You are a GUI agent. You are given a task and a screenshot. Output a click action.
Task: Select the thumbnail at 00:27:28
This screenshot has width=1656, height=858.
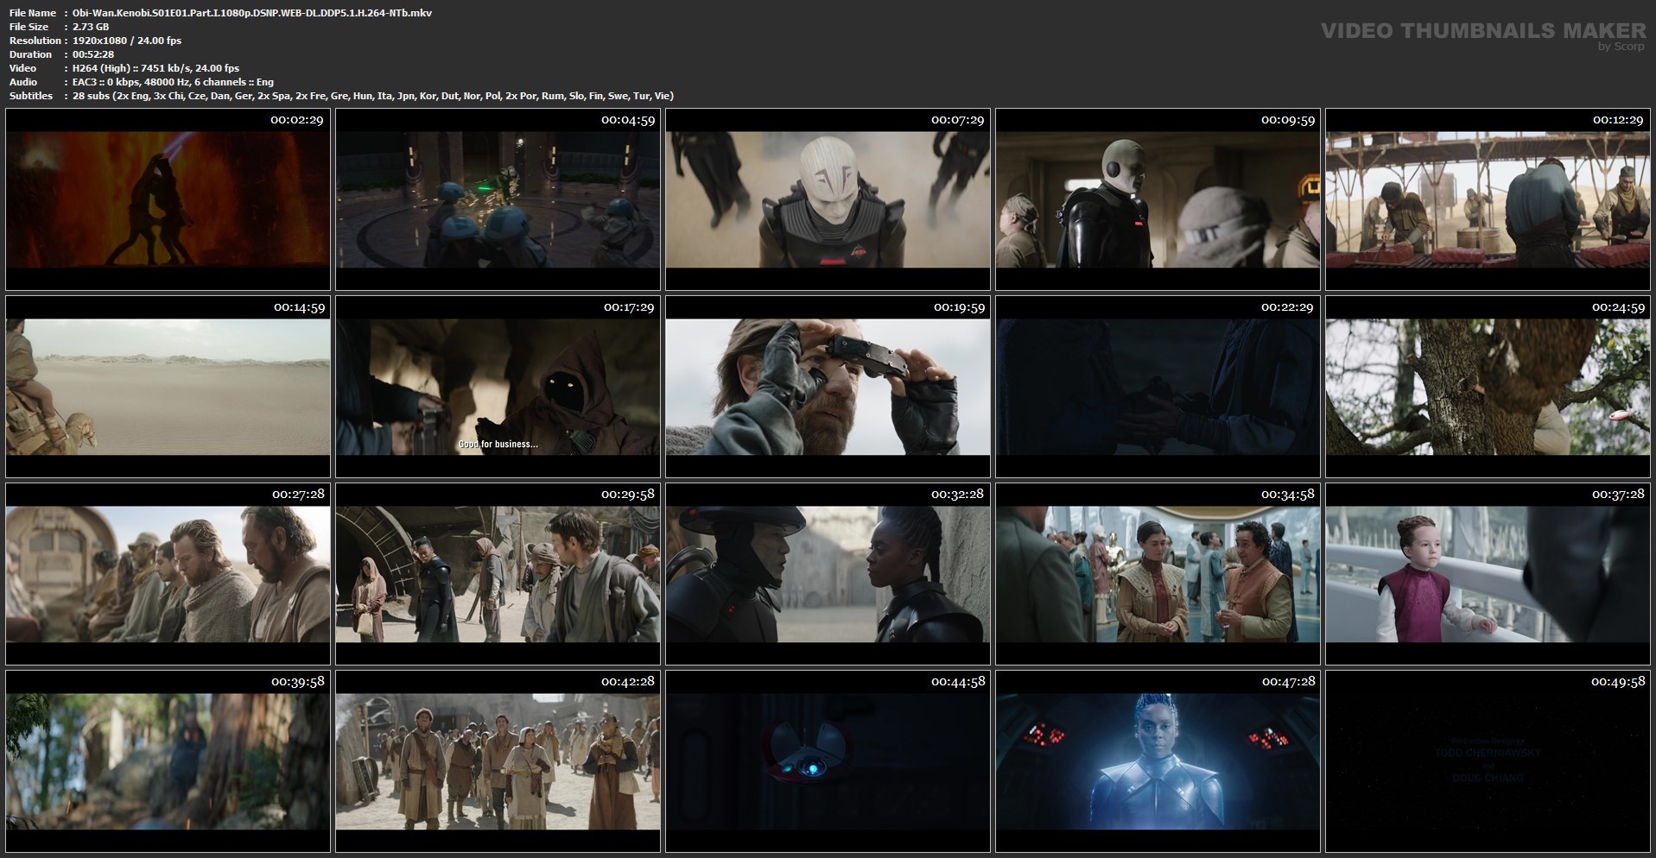click(x=168, y=574)
